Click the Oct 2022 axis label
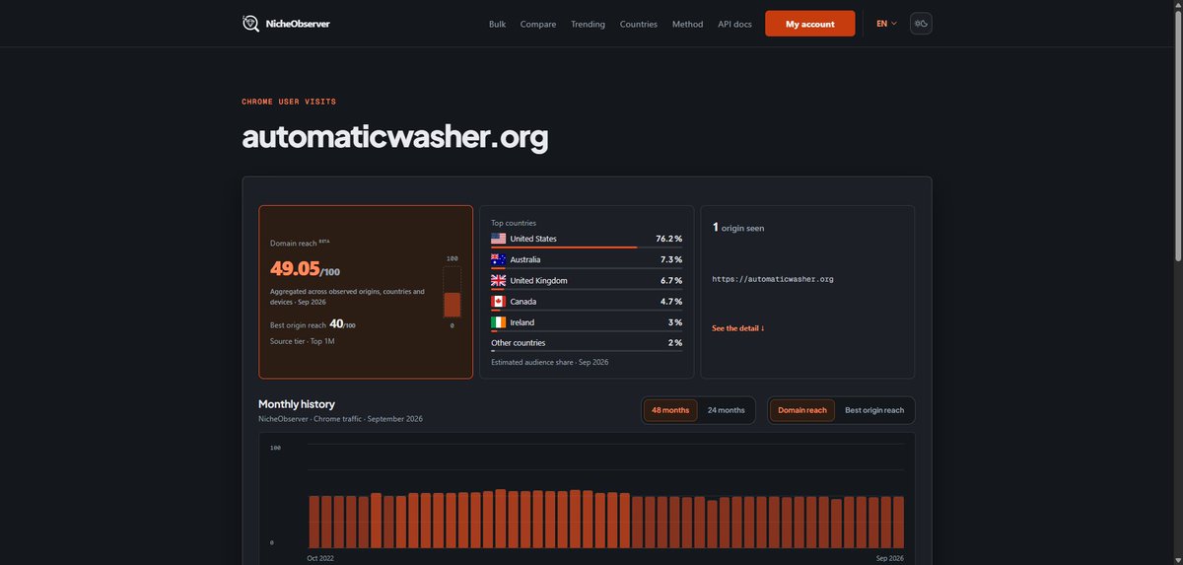1183x565 pixels. tap(321, 558)
